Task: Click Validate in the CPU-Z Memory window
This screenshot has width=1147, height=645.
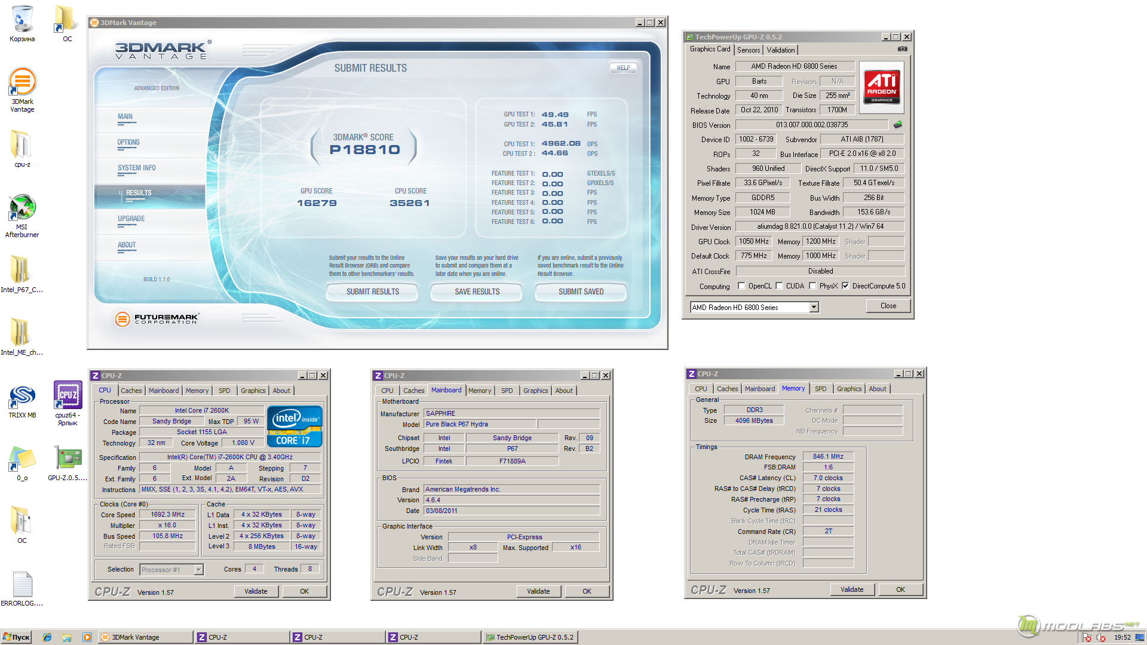Action: tap(852, 589)
